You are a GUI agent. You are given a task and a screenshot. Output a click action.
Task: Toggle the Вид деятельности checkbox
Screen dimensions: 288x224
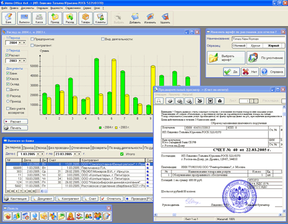[x=103, y=39]
